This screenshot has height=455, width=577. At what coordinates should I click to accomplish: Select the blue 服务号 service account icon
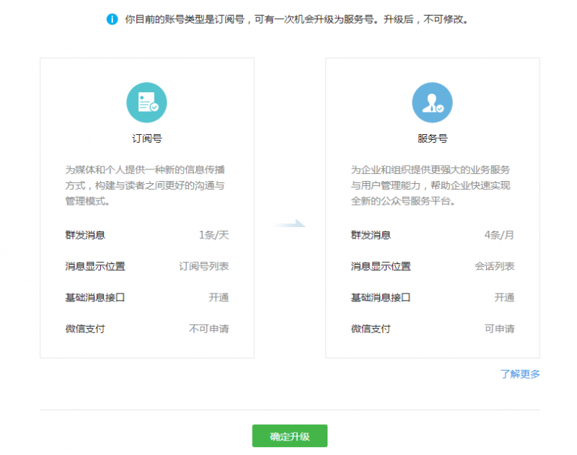[432, 102]
